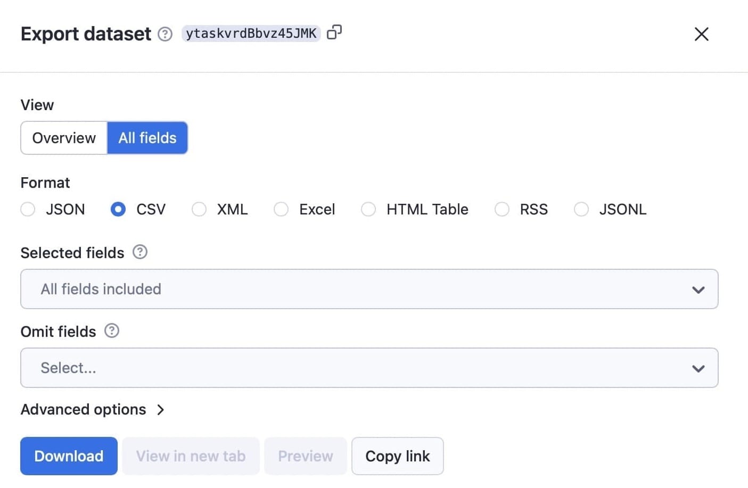Open the All fields included dropdown

[369, 289]
